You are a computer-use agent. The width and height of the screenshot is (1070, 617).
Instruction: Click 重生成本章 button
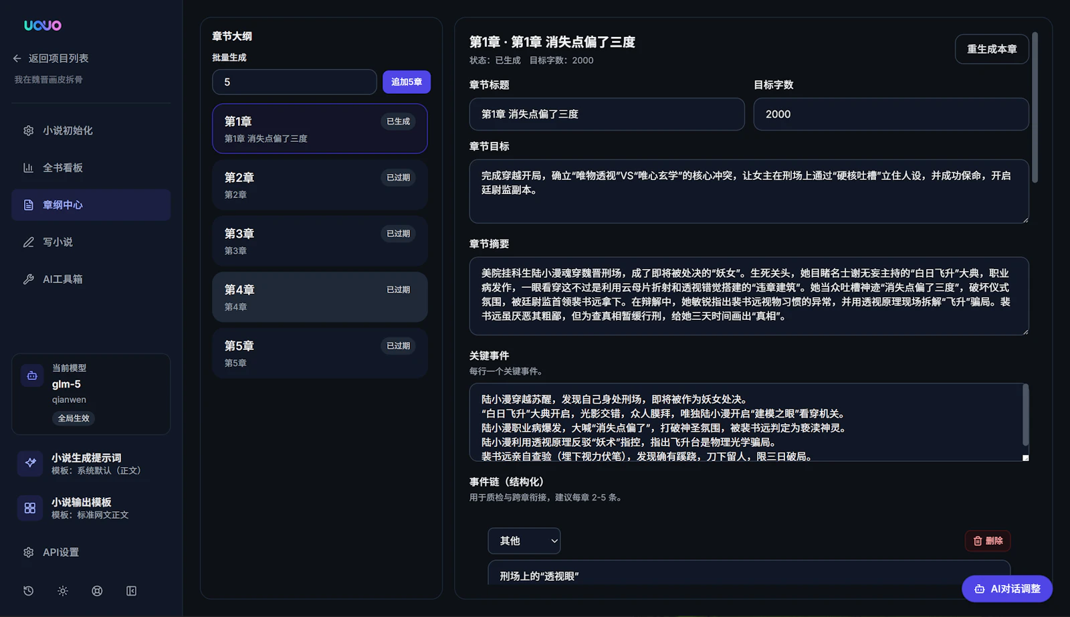(992, 49)
